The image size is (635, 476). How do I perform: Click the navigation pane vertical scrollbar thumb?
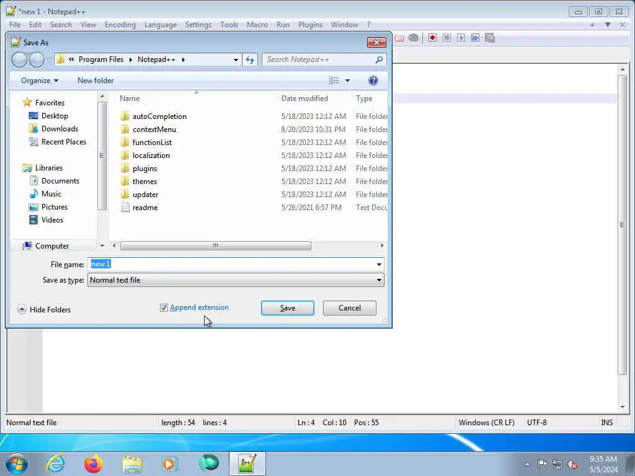pyautogui.click(x=102, y=156)
